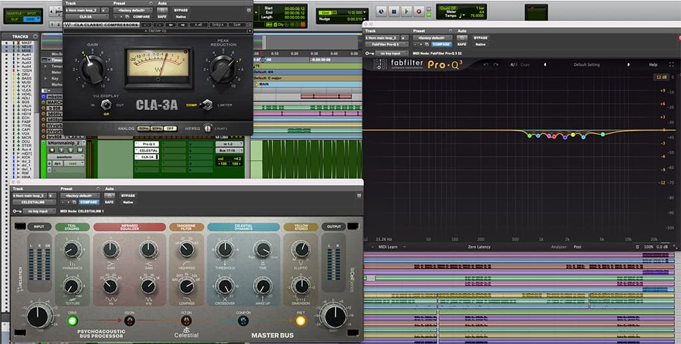Open the Celestial no key input dropdown

click(39, 211)
